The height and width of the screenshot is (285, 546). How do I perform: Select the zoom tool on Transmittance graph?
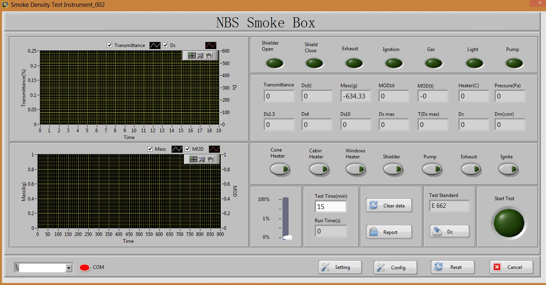click(x=200, y=55)
